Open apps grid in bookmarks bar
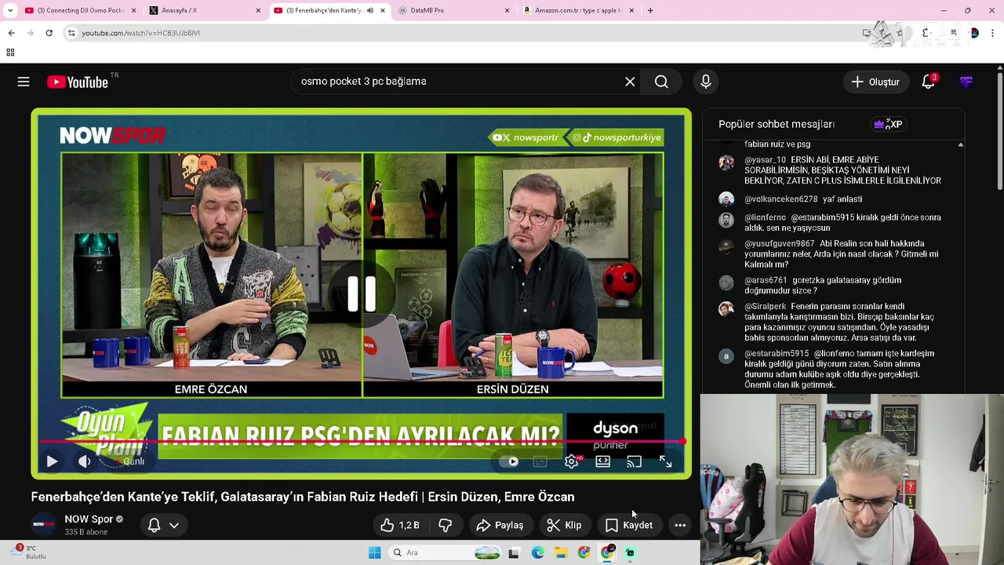The image size is (1004, 565). pos(10,53)
